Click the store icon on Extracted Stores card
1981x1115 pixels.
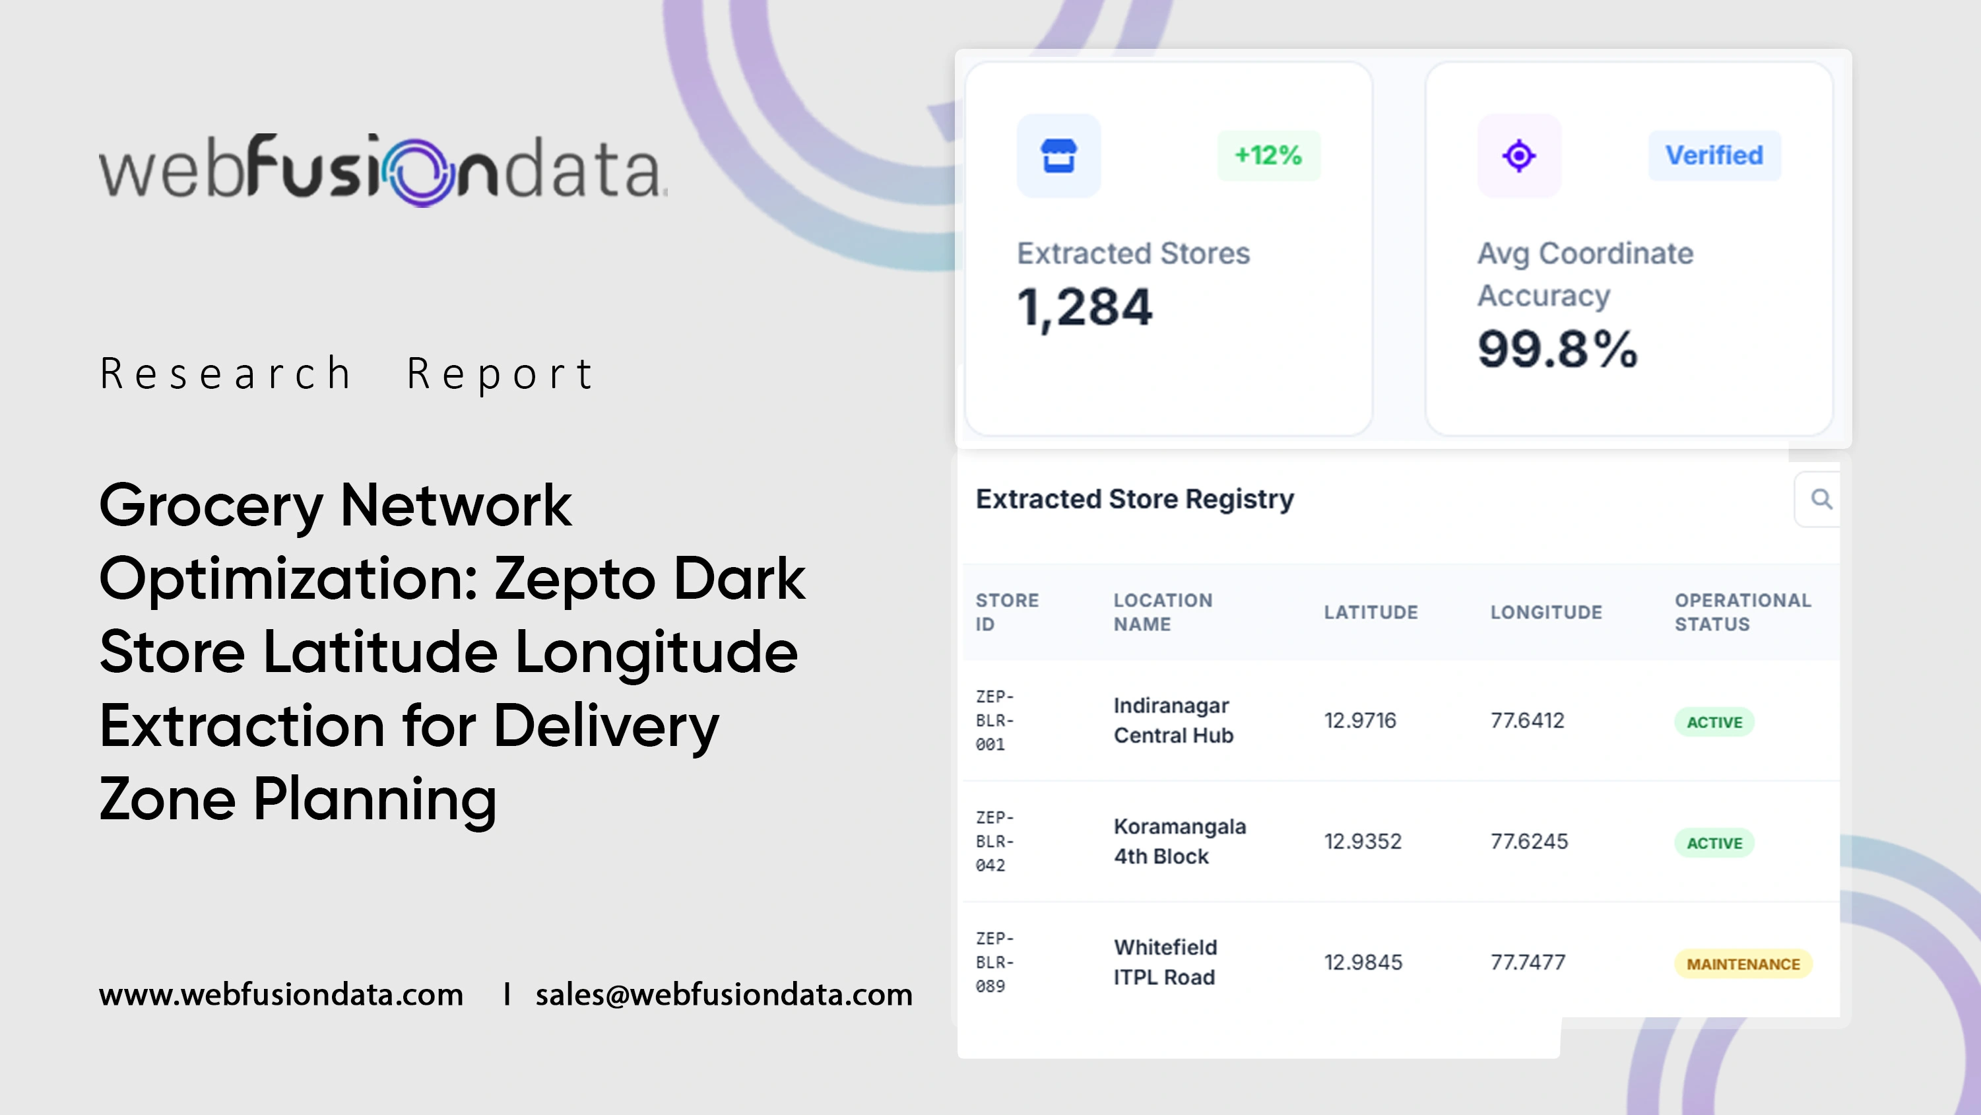(1058, 155)
